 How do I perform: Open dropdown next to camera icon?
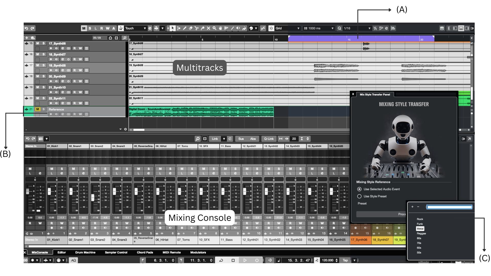tap(47, 139)
